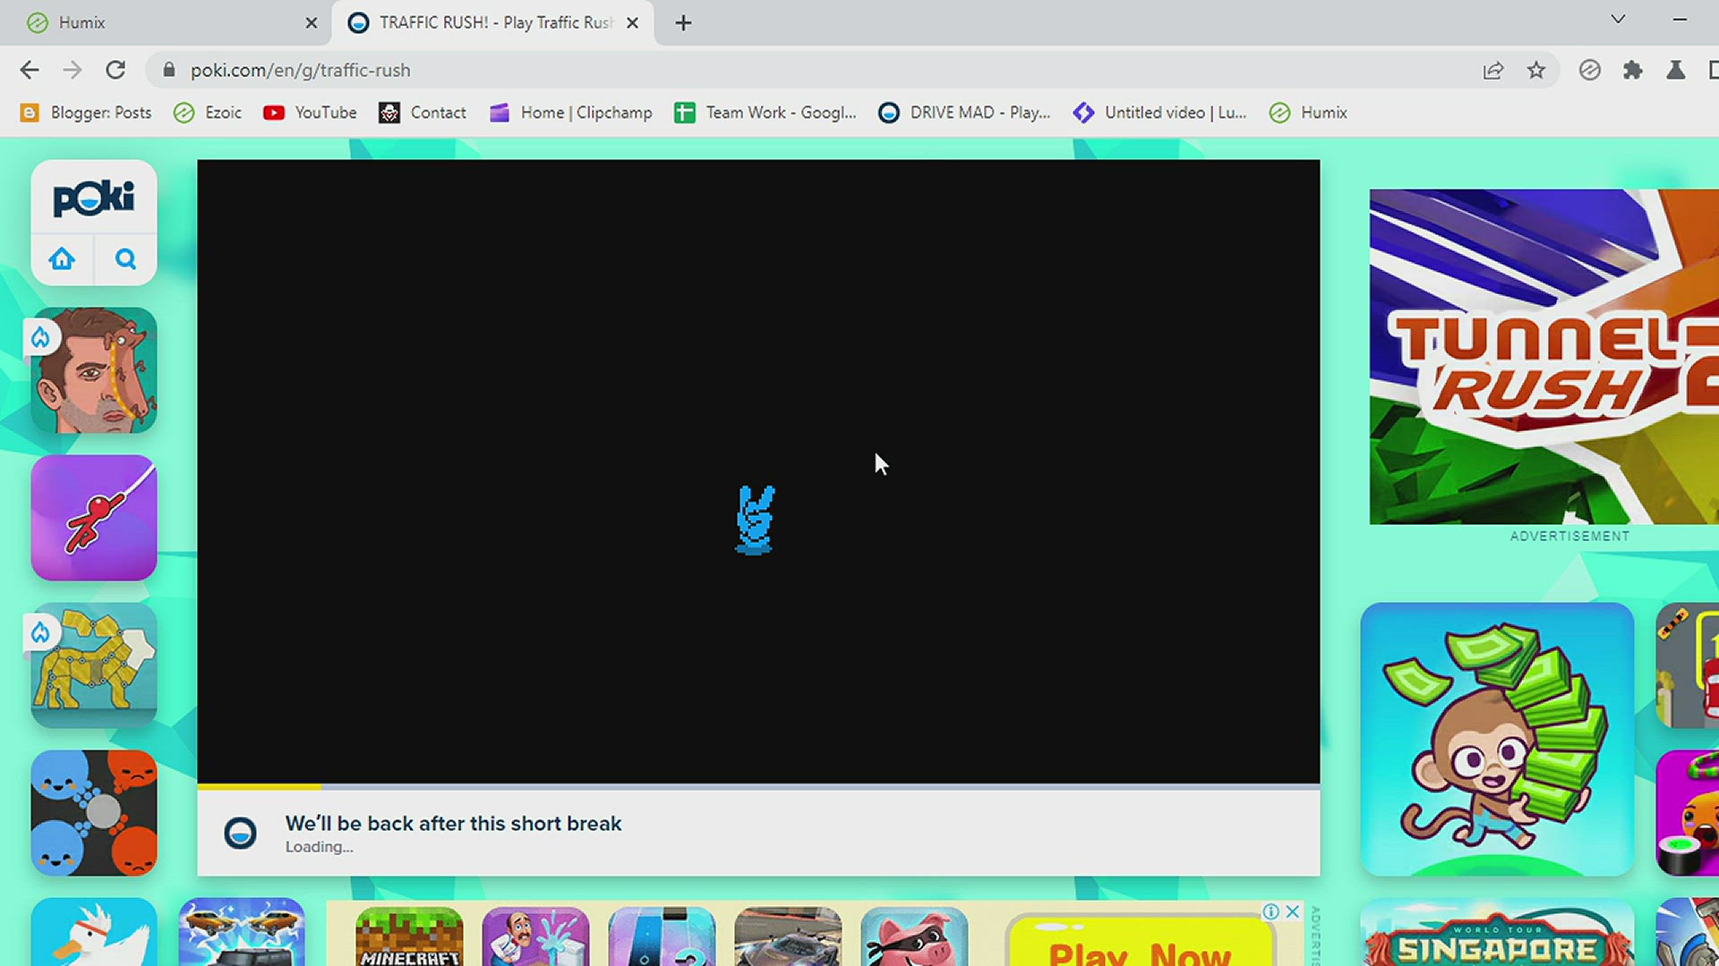Click the ad info icon on banner
The width and height of the screenshot is (1719, 966).
pos(1270,911)
